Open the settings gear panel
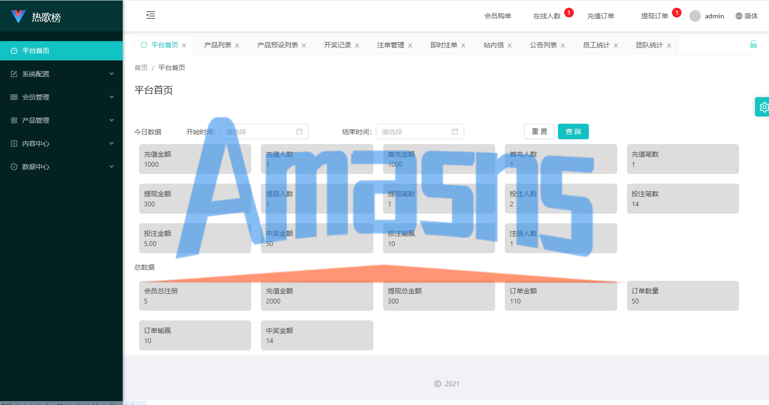This screenshot has height=405, width=769. tap(763, 107)
